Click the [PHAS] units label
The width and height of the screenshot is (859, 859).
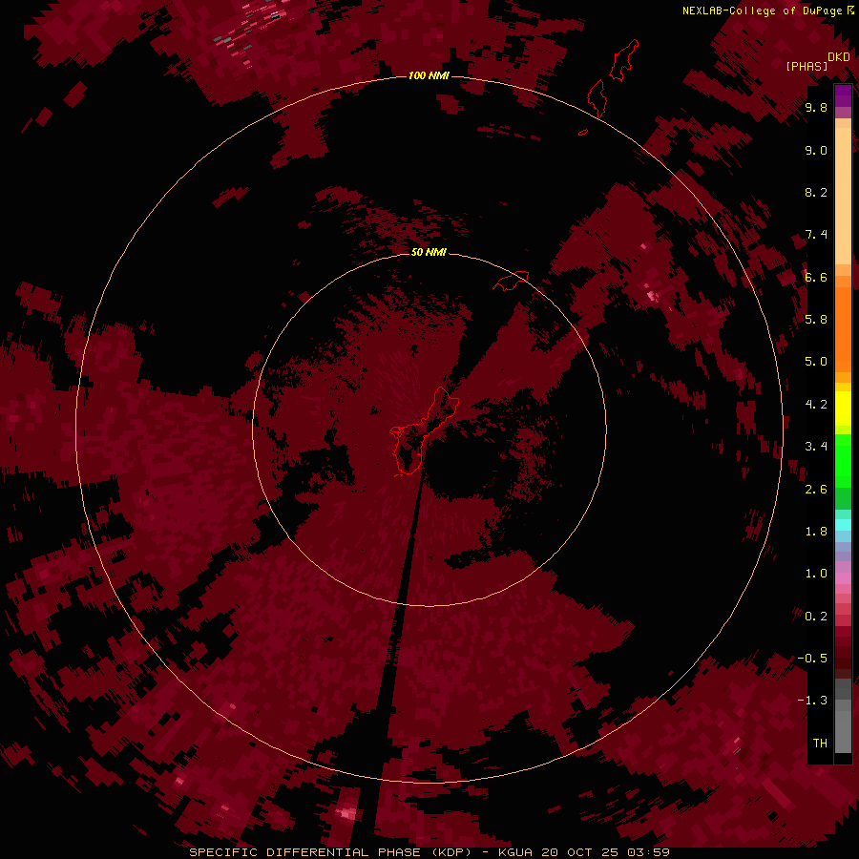807,67
